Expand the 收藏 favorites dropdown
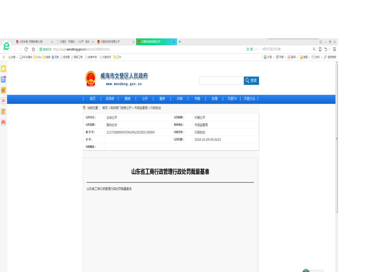This screenshot has height=272, width=369. [17, 57]
